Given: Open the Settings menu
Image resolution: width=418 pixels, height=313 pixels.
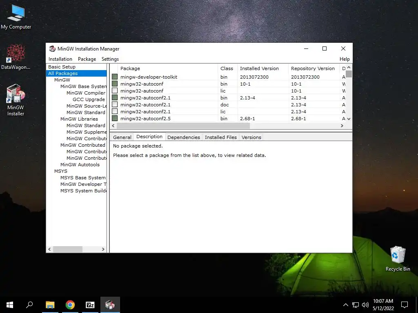Looking at the screenshot, I should pos(110,59).
